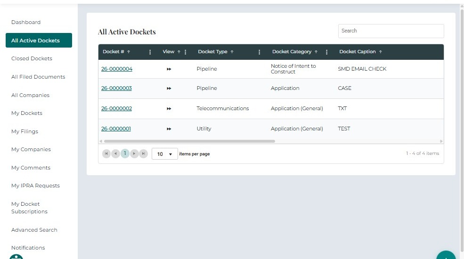The image size is (464, 259).
Task: Open the Docket Type column options menu
Action: pyautogui.click(x=259, y=52)
